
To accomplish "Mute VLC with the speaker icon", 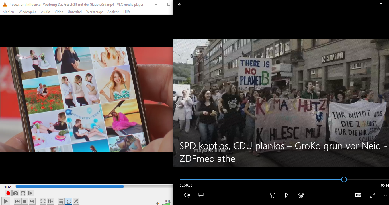I will 158,203.
